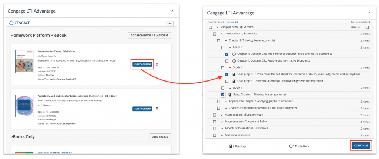Tick the Add to Gradebook checkbox

coord(368,27)
